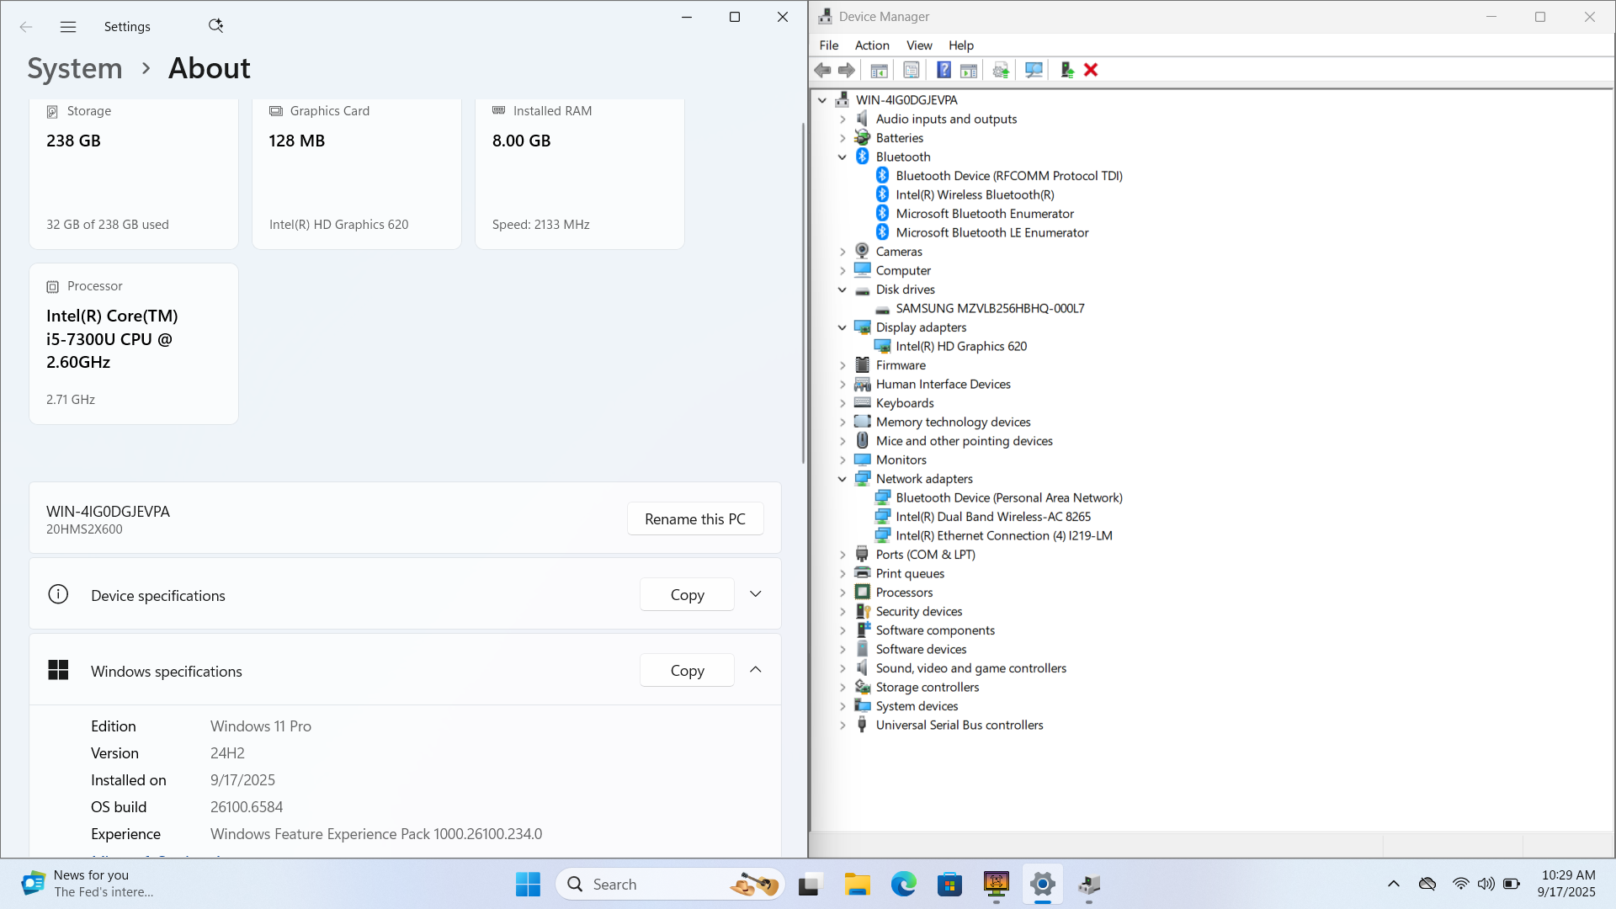Image resolution: width=1616 pixels, height=909 pixels.
Task: Click red X Uninstall device toolbar icon
Action: coord(1091,71)
